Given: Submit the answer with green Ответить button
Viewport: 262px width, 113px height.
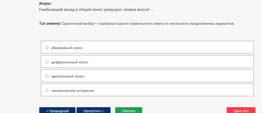Looking at the screenshot, I should [x=129, y=110].
